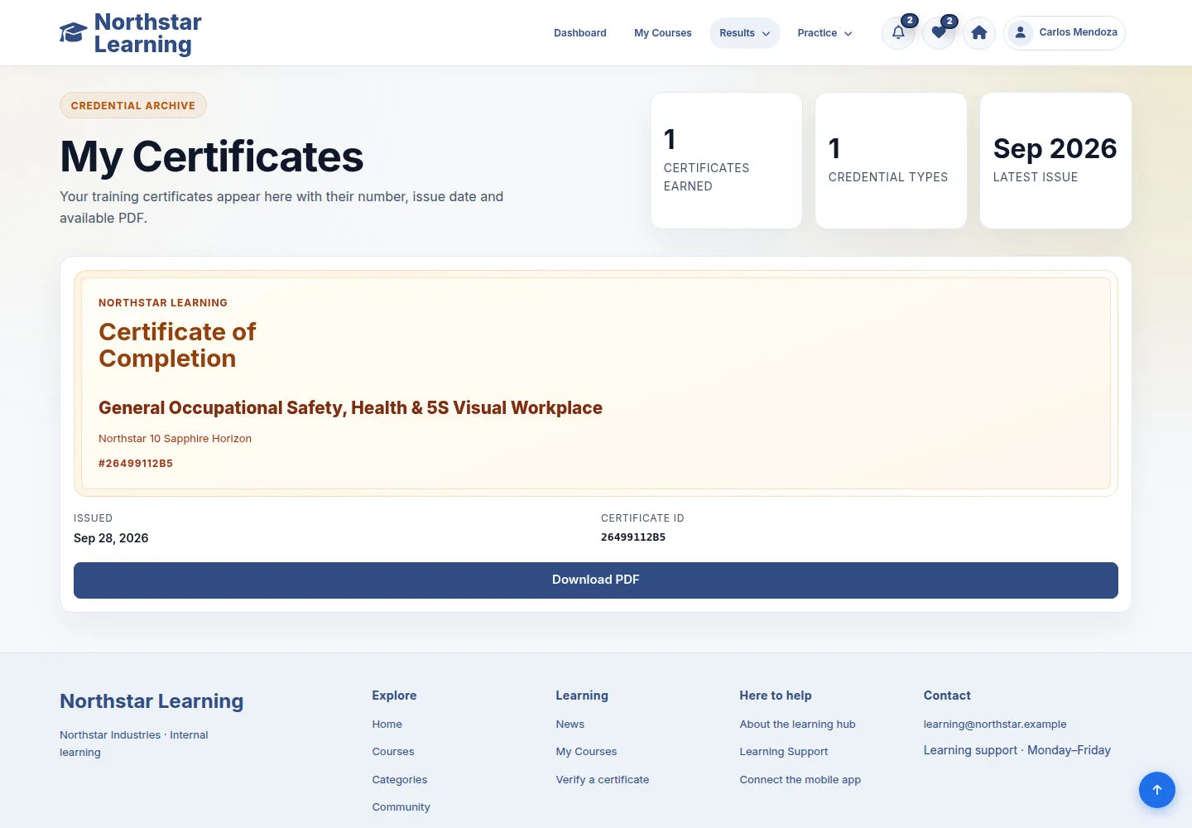Open Connect the mobile app link
Screen dimensions: 1192x828
click(x=800, y=780)
